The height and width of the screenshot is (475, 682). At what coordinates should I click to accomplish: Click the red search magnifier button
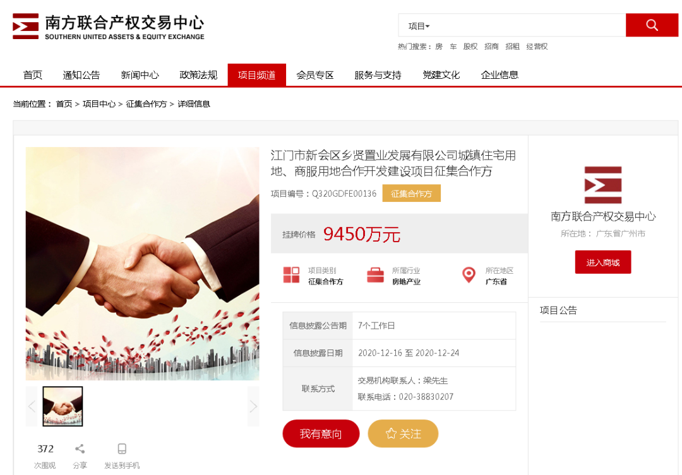pos(652,25)
